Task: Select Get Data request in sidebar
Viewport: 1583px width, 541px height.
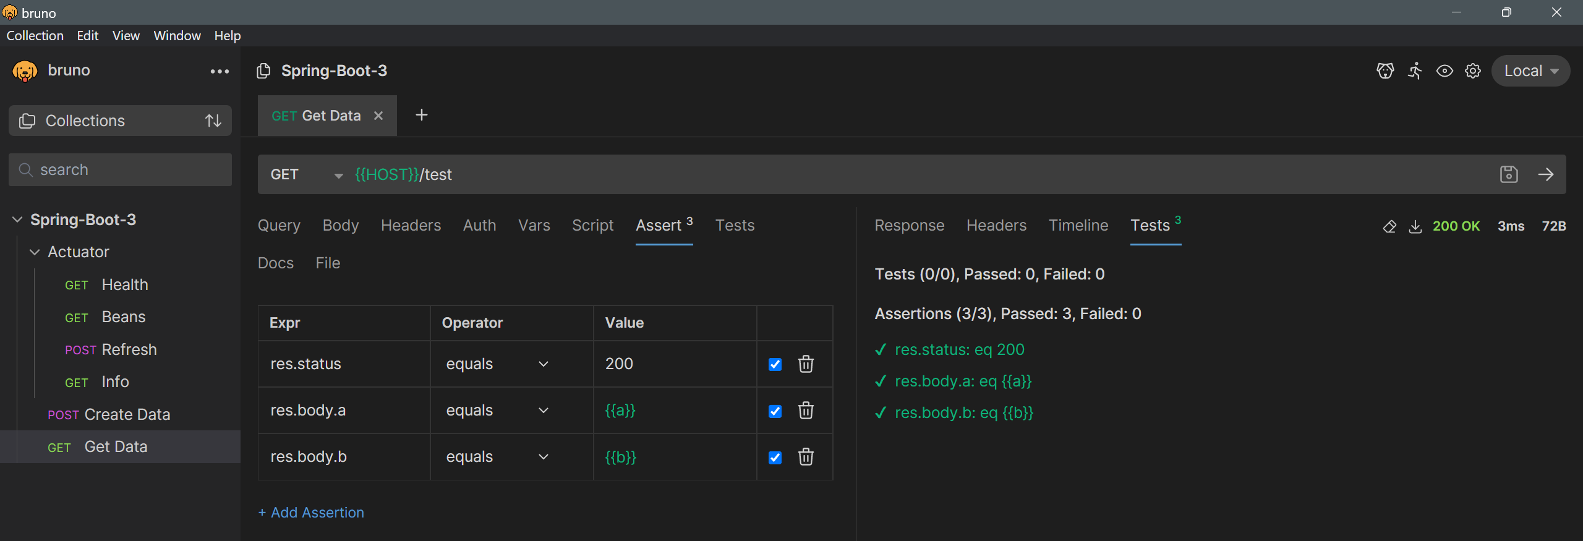Action: [x=120, y=446]
